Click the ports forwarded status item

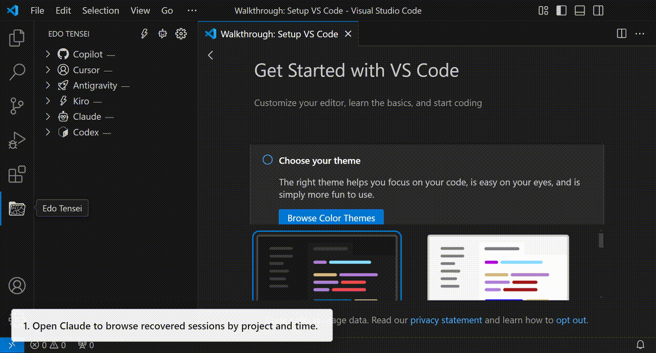coord(86,345)
